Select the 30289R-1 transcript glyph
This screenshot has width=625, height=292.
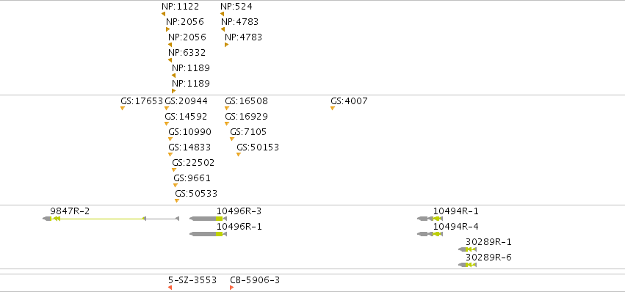pos(468,249)
